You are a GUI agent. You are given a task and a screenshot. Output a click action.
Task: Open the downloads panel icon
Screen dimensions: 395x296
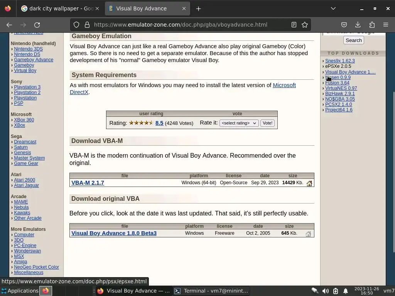click(x=358, y=25)
